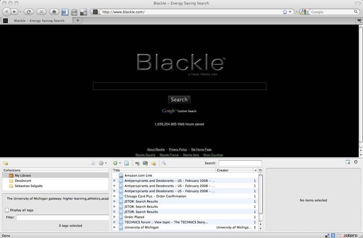Create a new Zotero collection
Image resolution: width=363 pixels, height=238 pixels.
point(6,163)
